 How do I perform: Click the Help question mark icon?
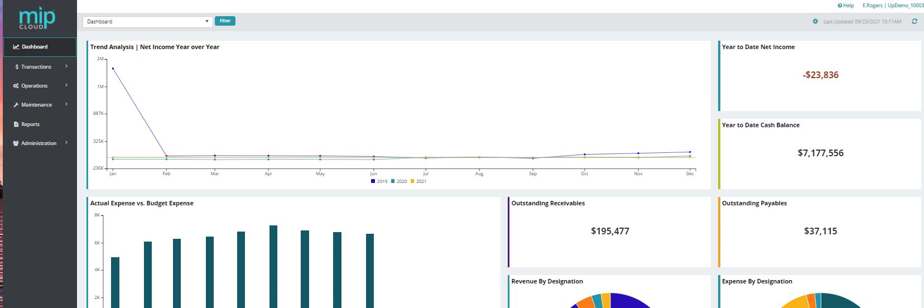click(840, 6)
